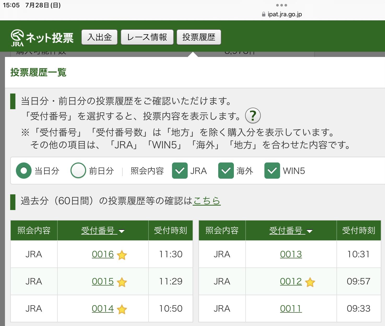Open receipt number 0013 details
This screenshot has height=326, width=385.
click(x=291, y=254)
